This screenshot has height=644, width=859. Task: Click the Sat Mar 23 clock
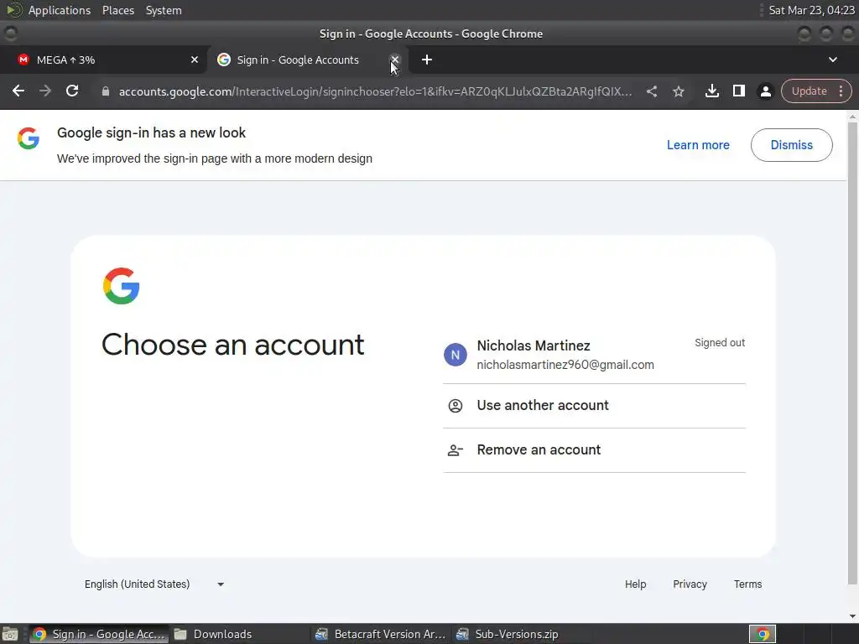[x=811, y=10]
